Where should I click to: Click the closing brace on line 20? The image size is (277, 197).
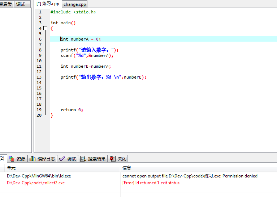[x=52, y=115]
